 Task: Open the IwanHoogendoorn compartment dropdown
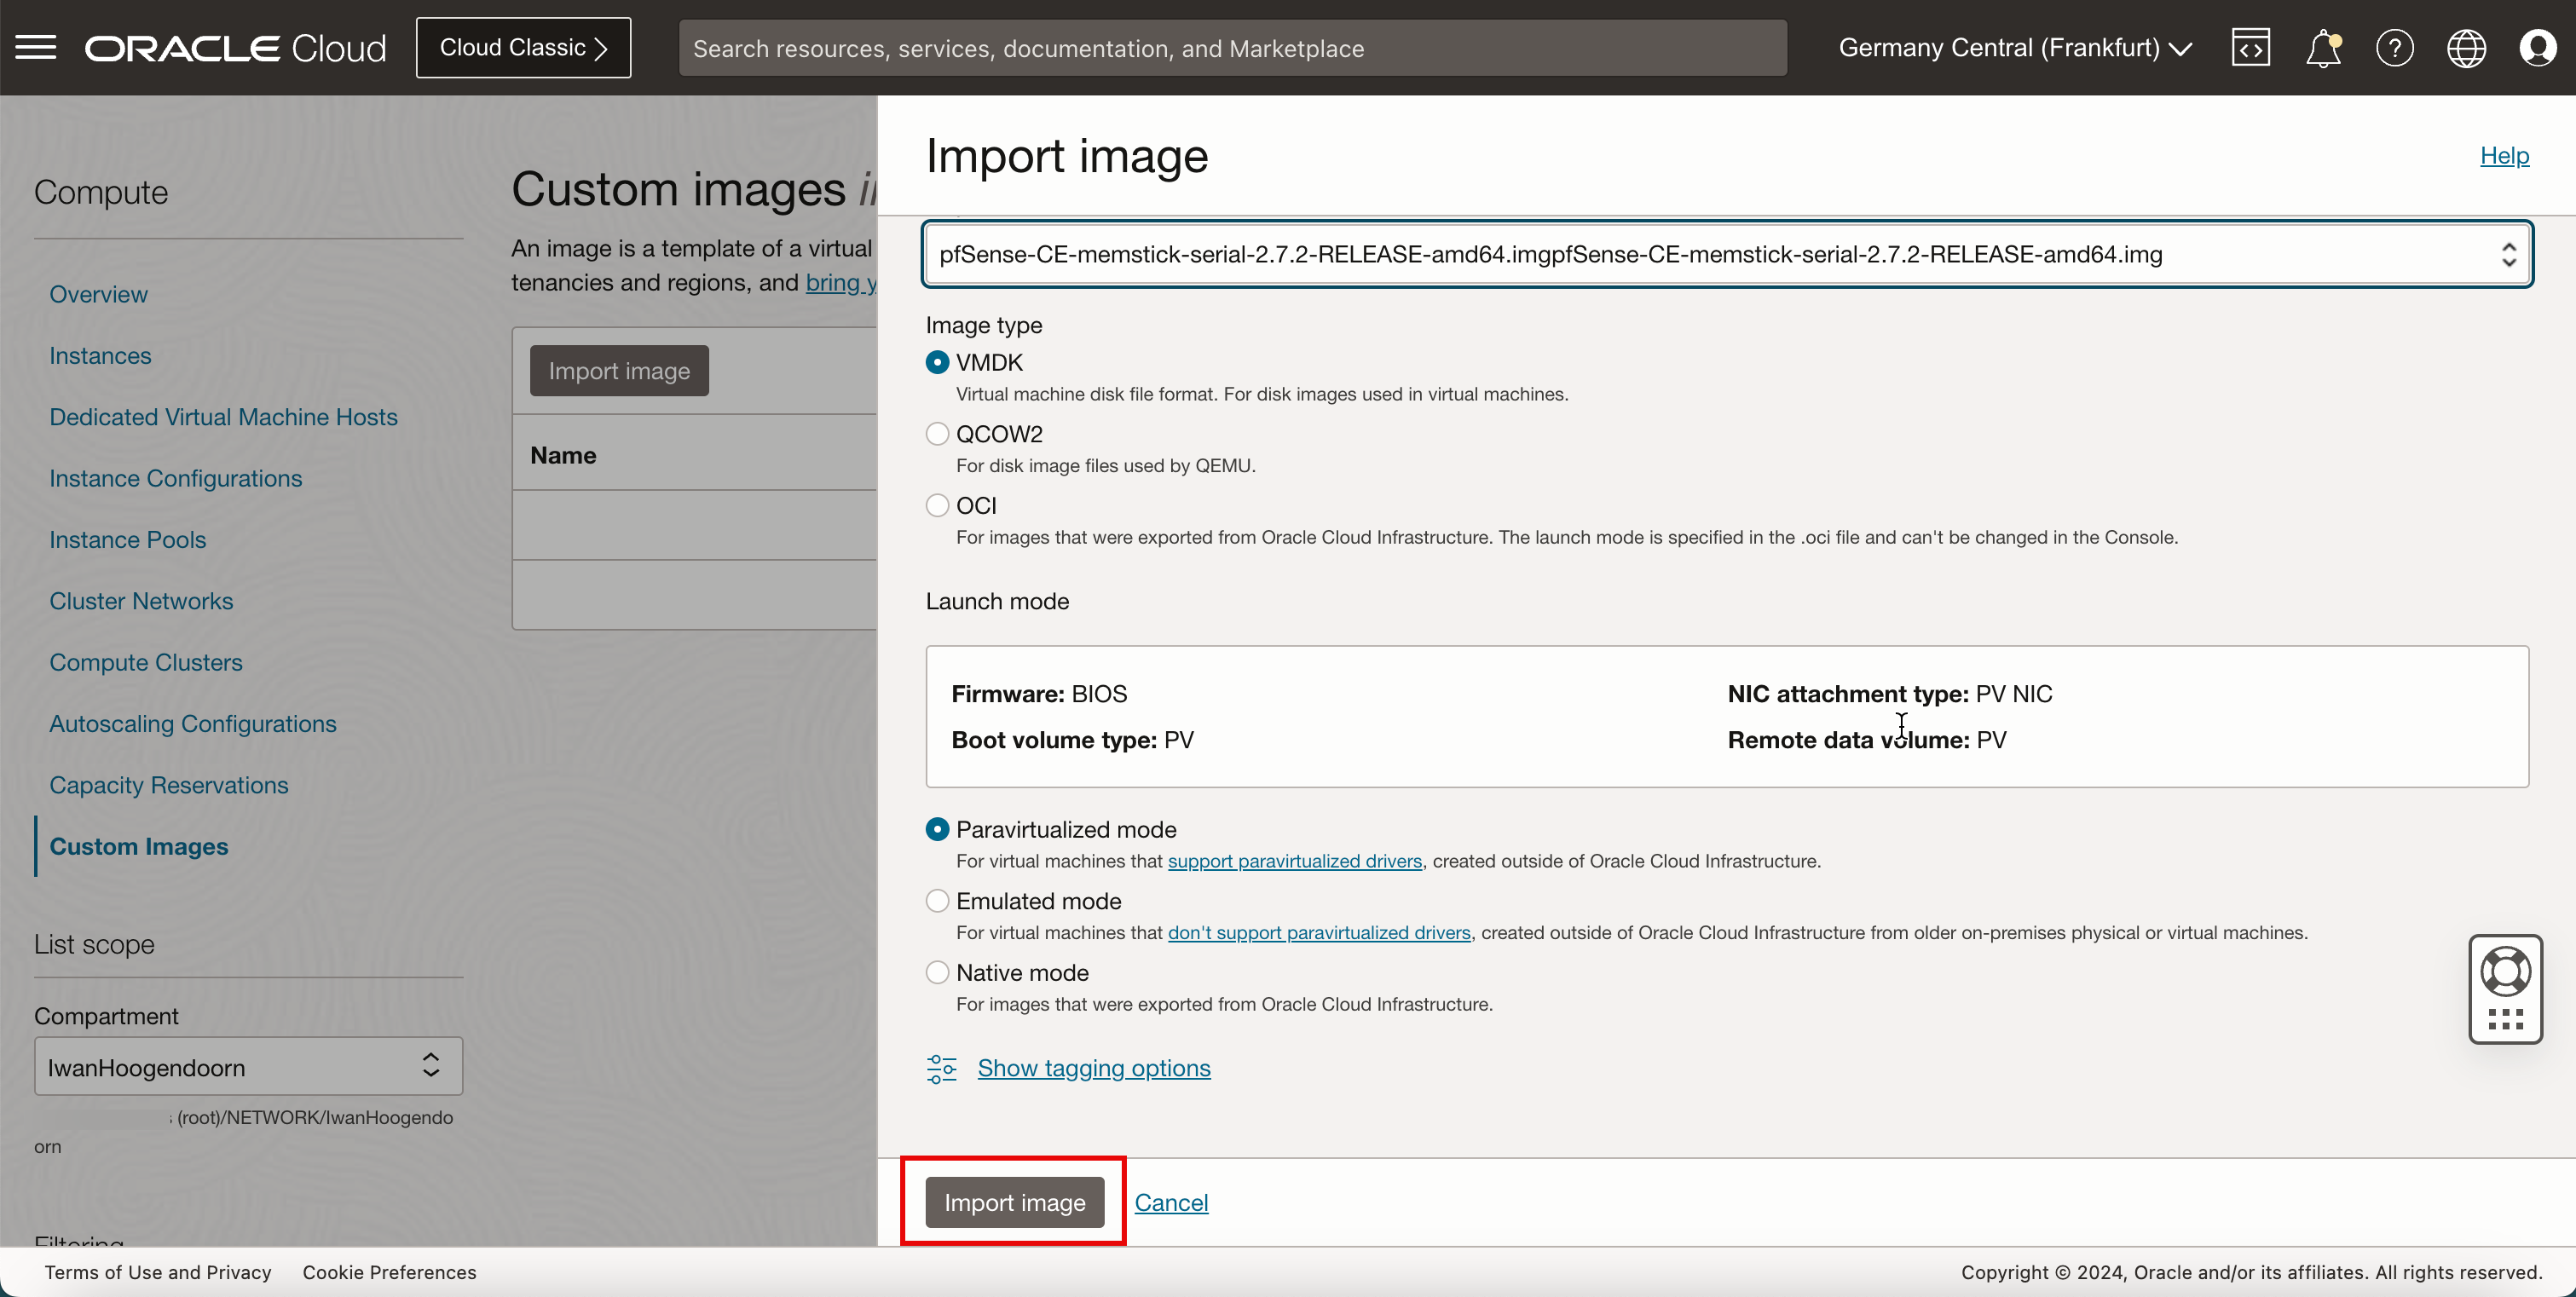248,1066
